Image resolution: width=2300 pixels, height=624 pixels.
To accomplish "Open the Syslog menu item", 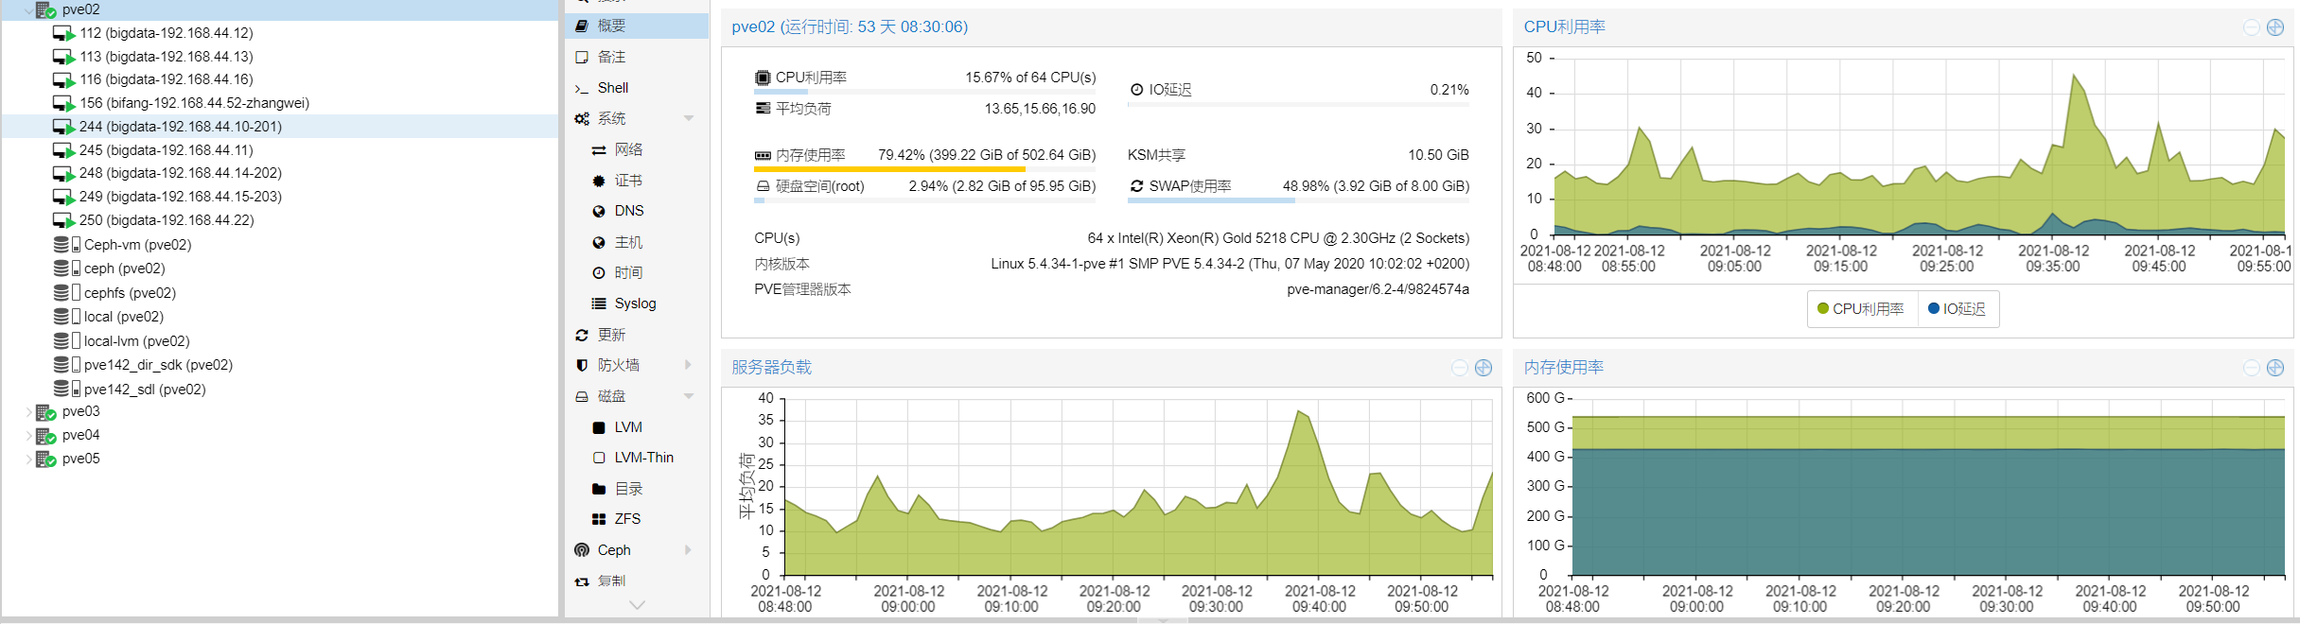I will click(x=634, y=303).
